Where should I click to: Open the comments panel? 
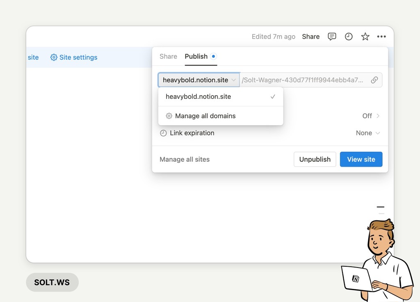(x=332, y=37)
